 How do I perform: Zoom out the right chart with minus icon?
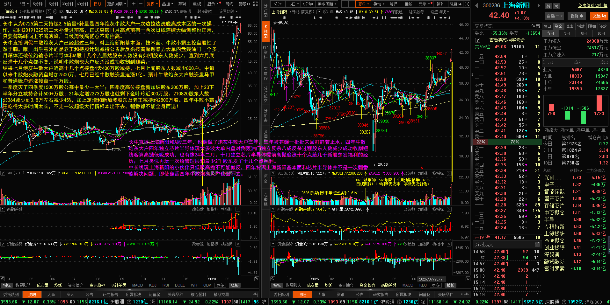point(352,4)
